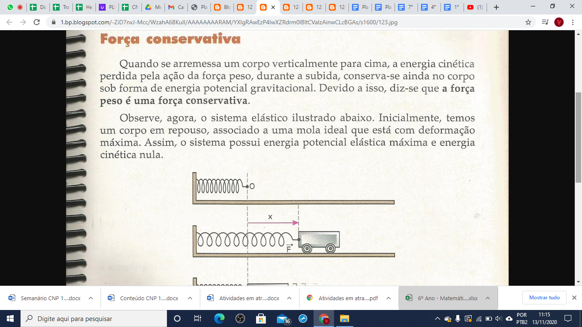
Task: Open the notification action center
Action: [568, 318]
